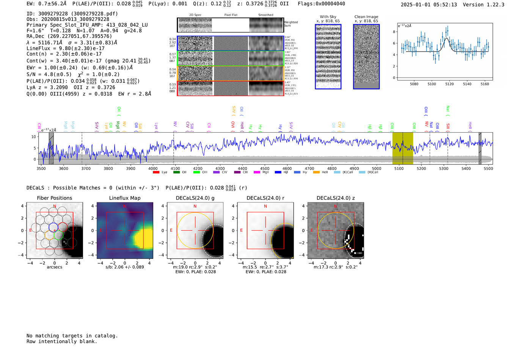Screen dimensions: 531x362
Task: Click the CIV purple legend swatch
Action: tap(217, 172)
